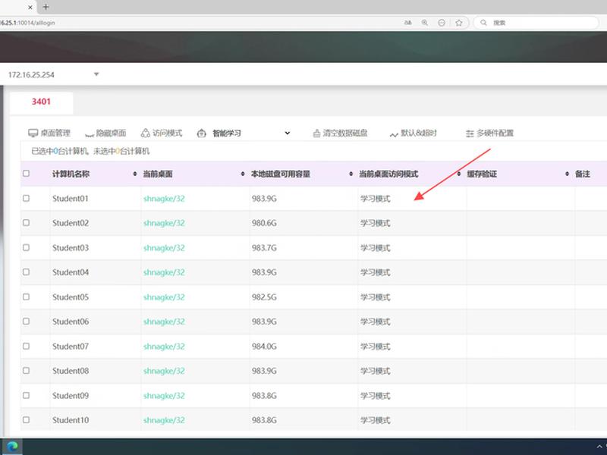Click the 计算机名称 column header
Screen dimensions: 607x455
71,174
